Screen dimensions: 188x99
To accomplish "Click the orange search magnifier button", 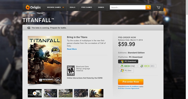I will click(148, 7).
